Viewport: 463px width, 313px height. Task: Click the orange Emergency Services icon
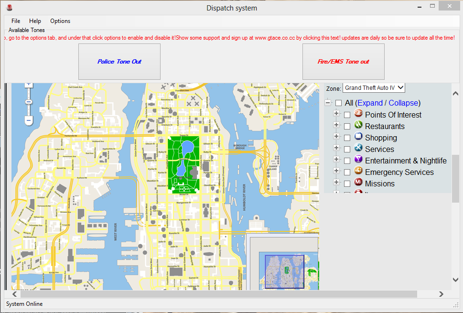[358, 172]
